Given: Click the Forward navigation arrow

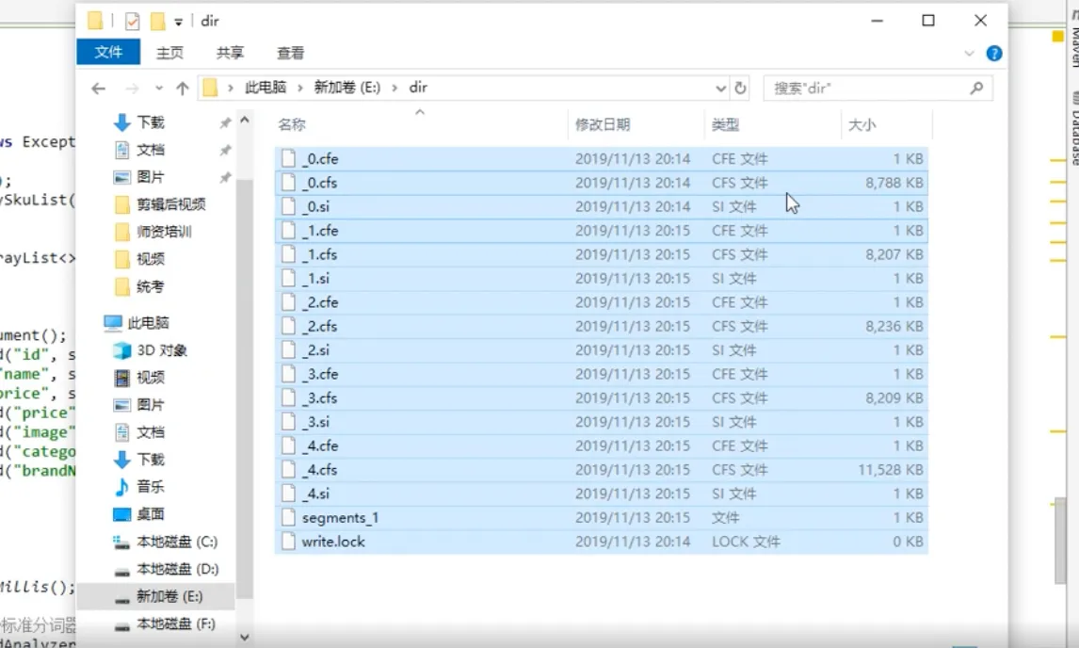Looking at the screenshot, I should tap(132, 89).
